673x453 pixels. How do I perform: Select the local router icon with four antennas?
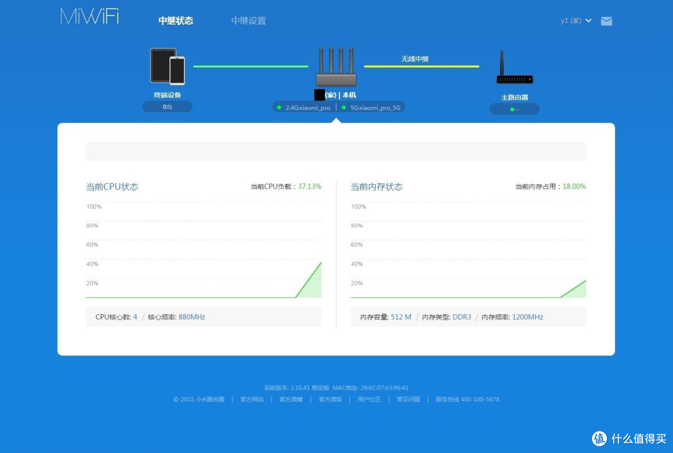(336, 67)
